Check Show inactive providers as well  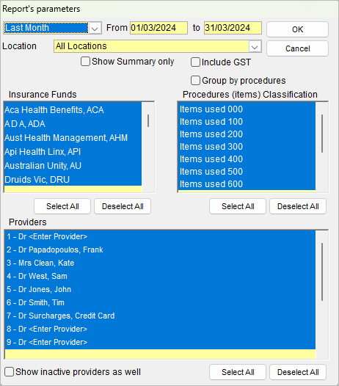pyautogui.click(x=9, y=372)
